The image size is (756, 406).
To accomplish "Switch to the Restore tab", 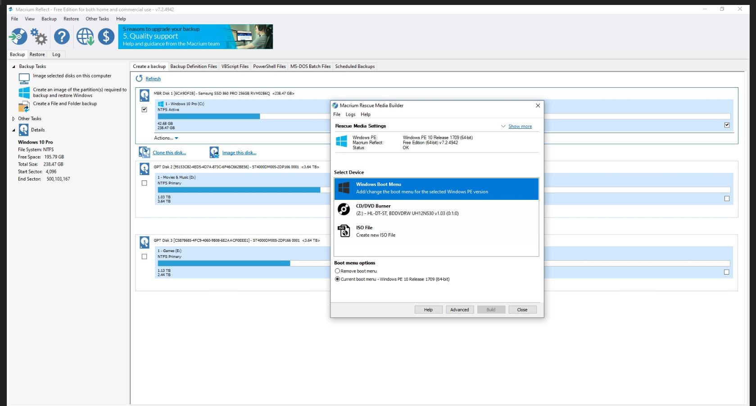I will [x=37, y=54].
